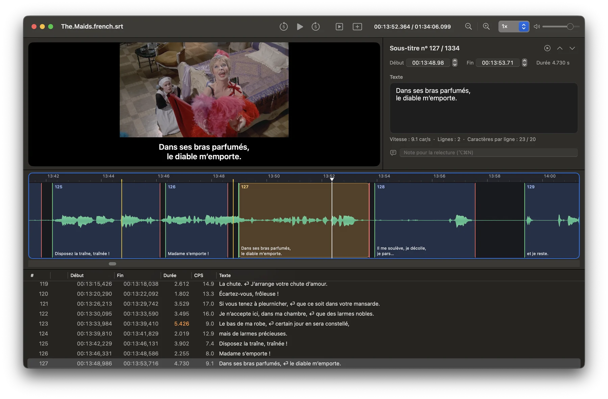
Task: Go to the next subtitle with down chevron
Action: (572, 48)
